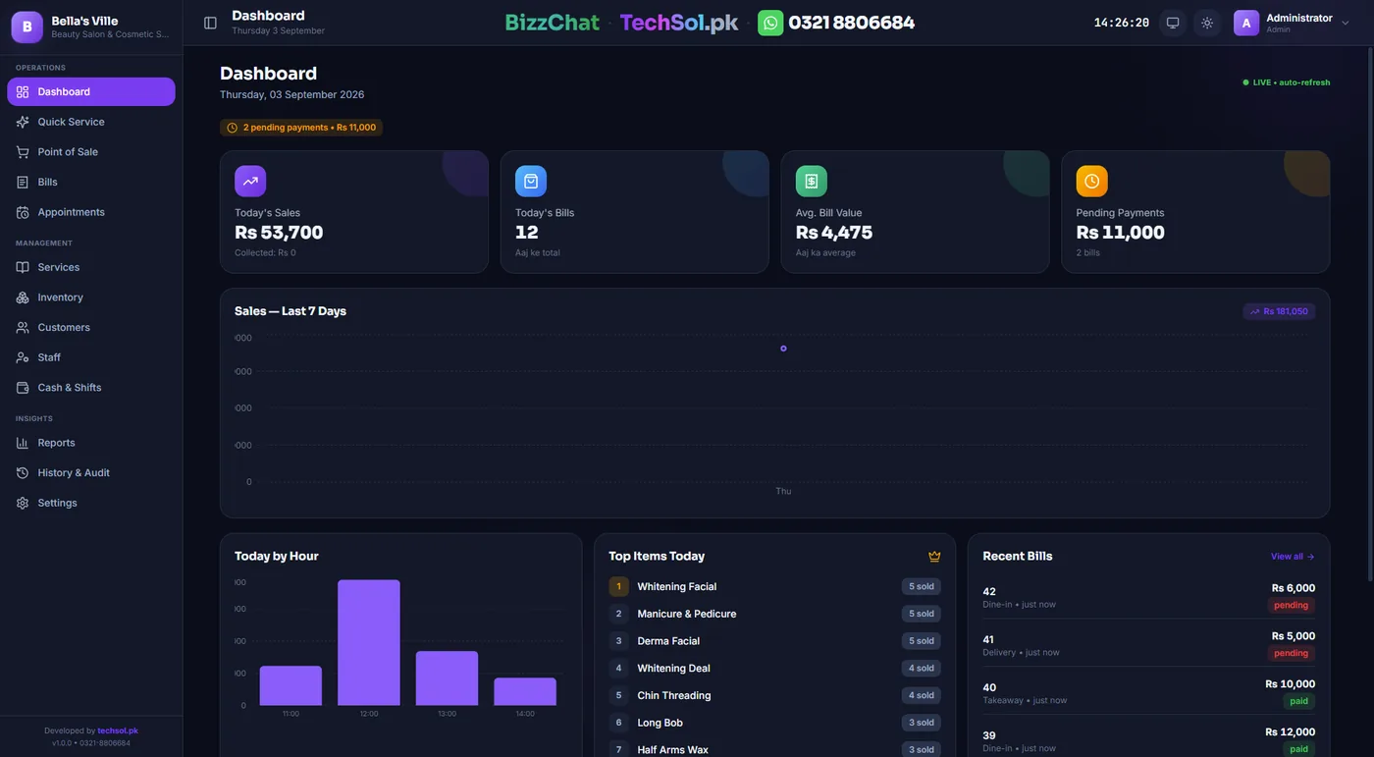The image size is (1374, 757).
Task: Click the "2 pending payments" alert badge
Action: pyautogui.click(x=301, y=128)
